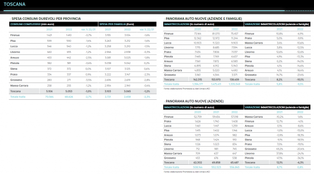Click the Panorama auto nuove (aziende) heading
The image size is (314, 174).
tap(194, 101)
